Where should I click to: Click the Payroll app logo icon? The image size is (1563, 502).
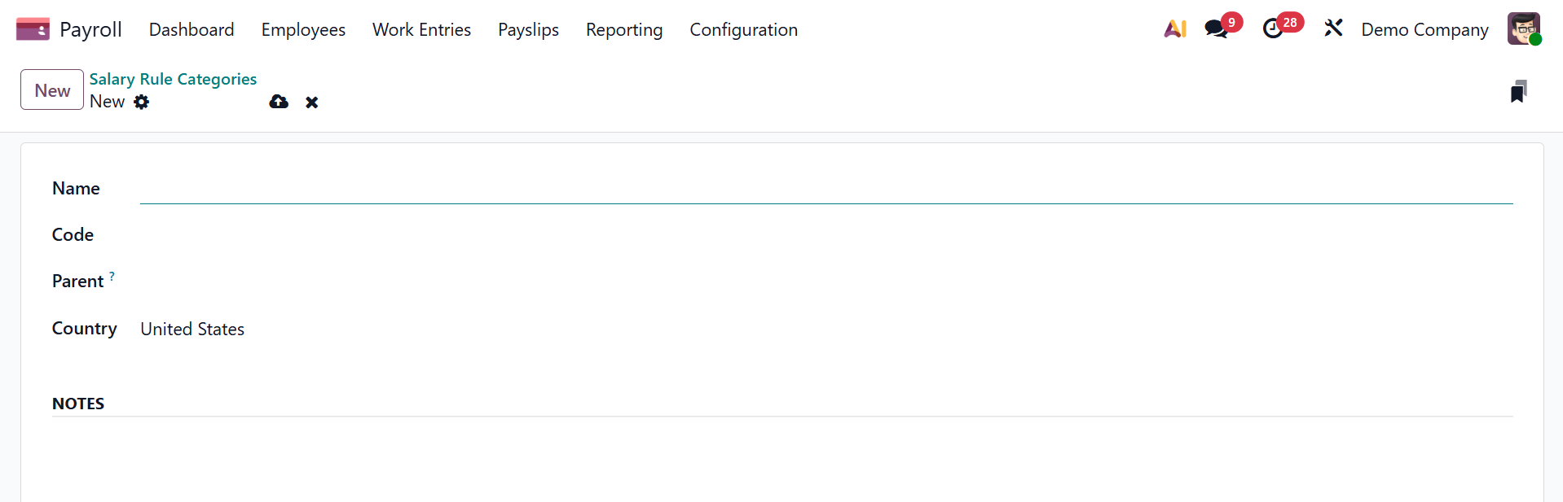(33, 29)
